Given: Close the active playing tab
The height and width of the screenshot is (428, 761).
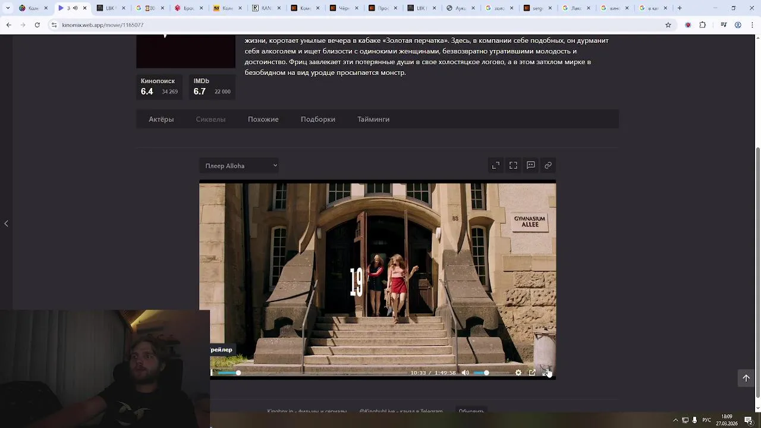Looking at the screenshot, I should (84, 8).
